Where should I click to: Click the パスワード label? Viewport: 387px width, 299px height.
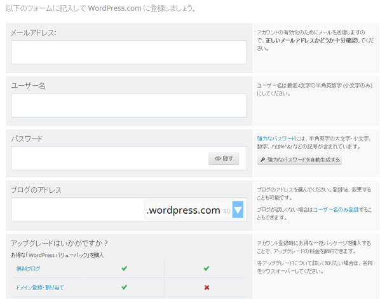(27, 139)
